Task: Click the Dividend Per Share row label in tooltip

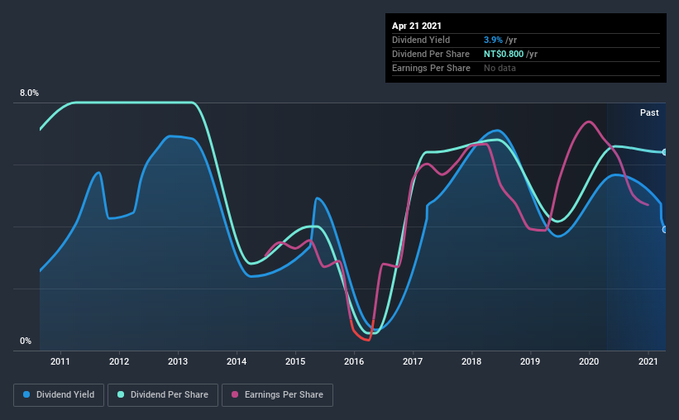Action: (431, 54)
